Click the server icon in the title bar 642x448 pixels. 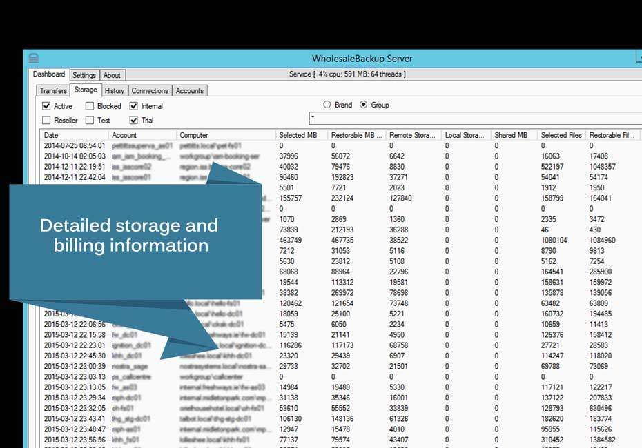tap(32, 59)
